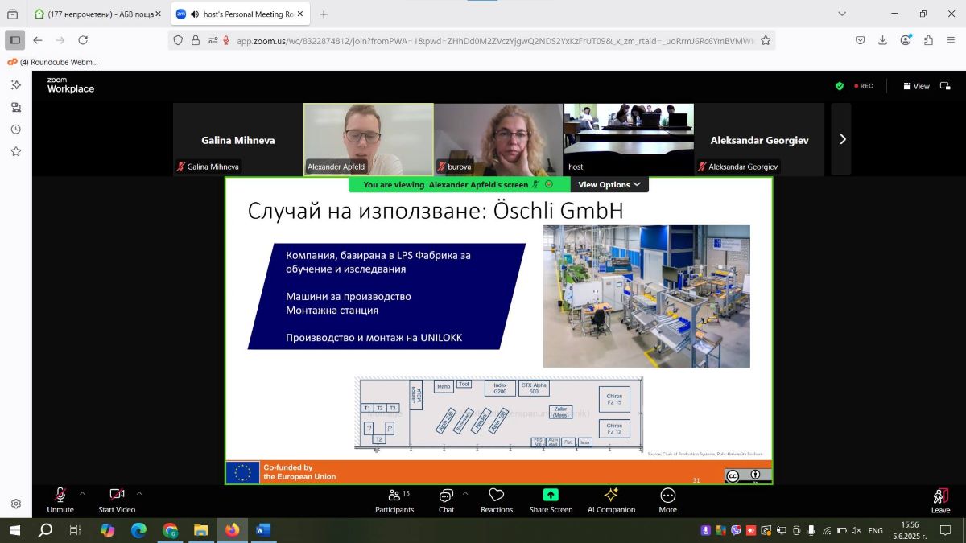Open Firefox View button in the tab bar
Viewport: 966px width, 543px height.
12,14
